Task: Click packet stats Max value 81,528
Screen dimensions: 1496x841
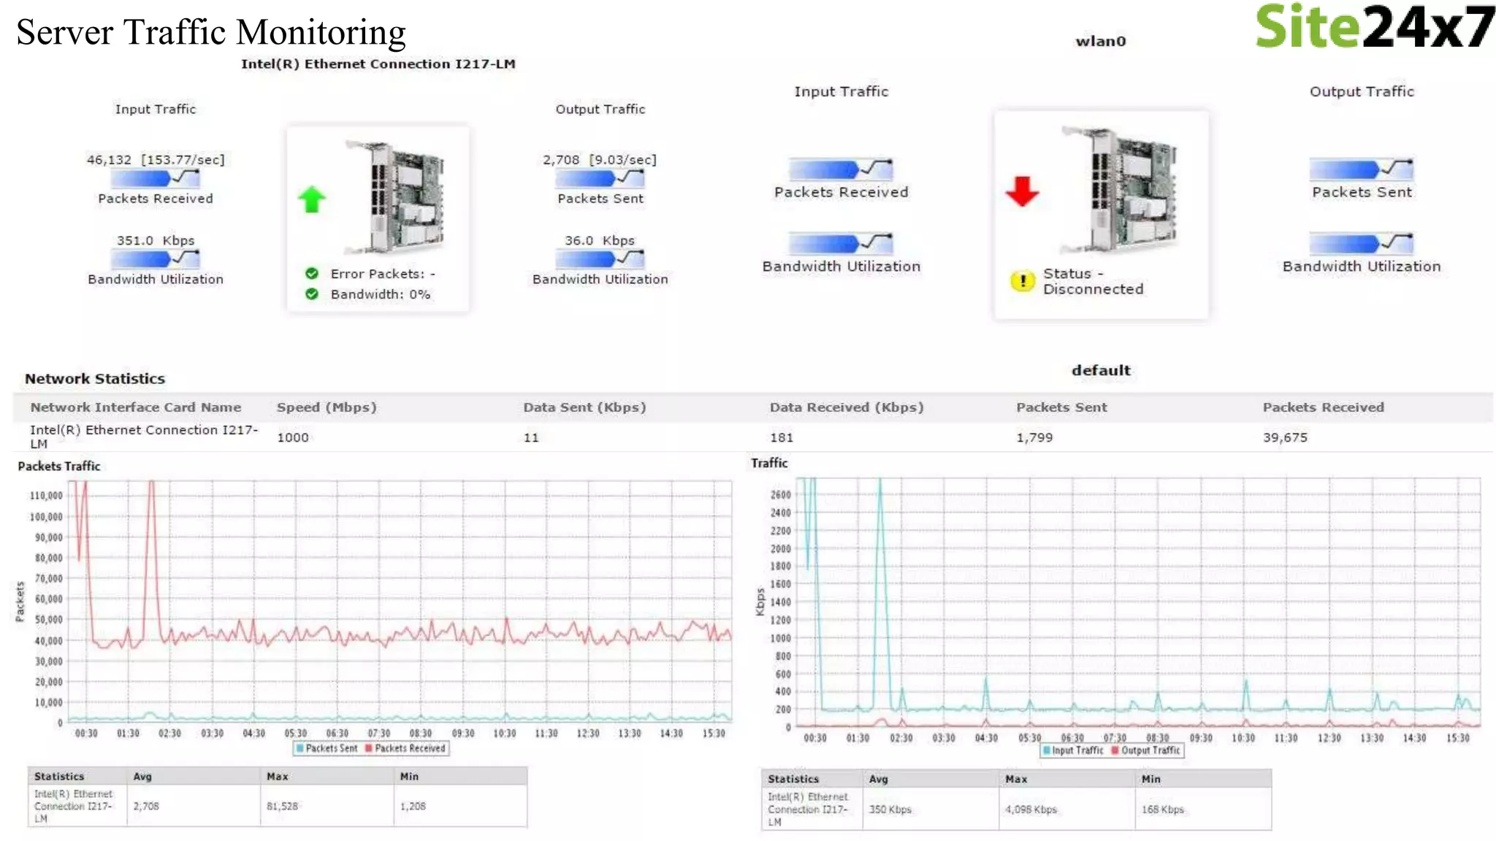Action: (x=282, y=806)
